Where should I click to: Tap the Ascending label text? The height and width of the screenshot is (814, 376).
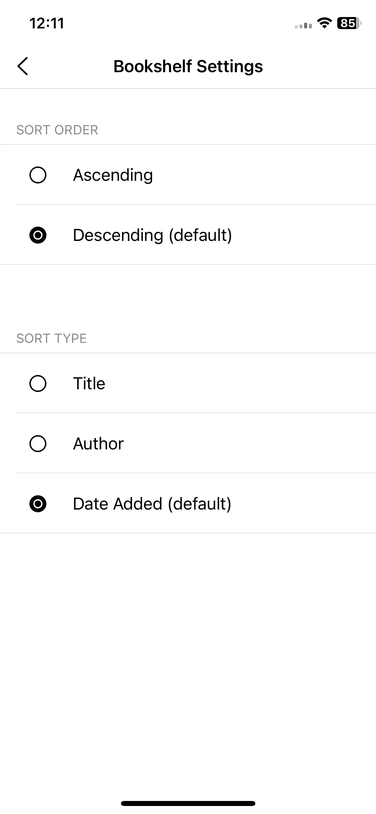[113, 175]
